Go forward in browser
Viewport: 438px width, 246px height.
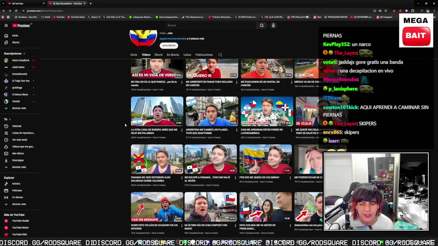10,11
